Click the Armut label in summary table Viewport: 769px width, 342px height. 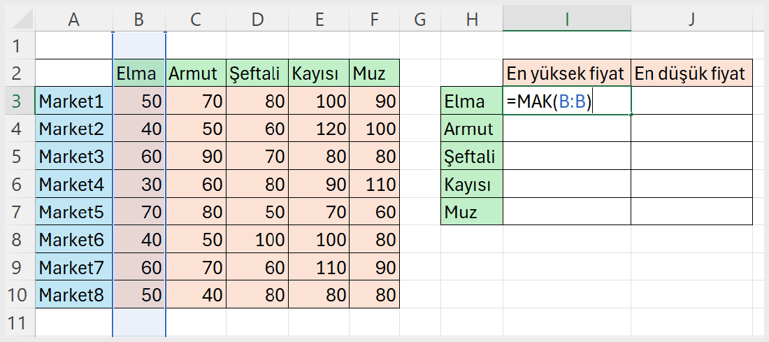point(471,129)
